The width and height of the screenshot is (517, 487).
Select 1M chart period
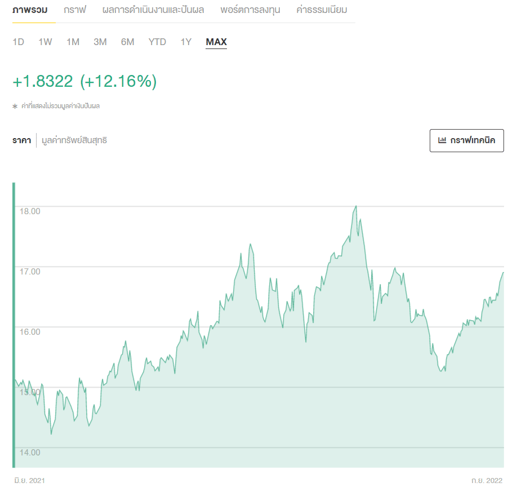click(73, 42)
